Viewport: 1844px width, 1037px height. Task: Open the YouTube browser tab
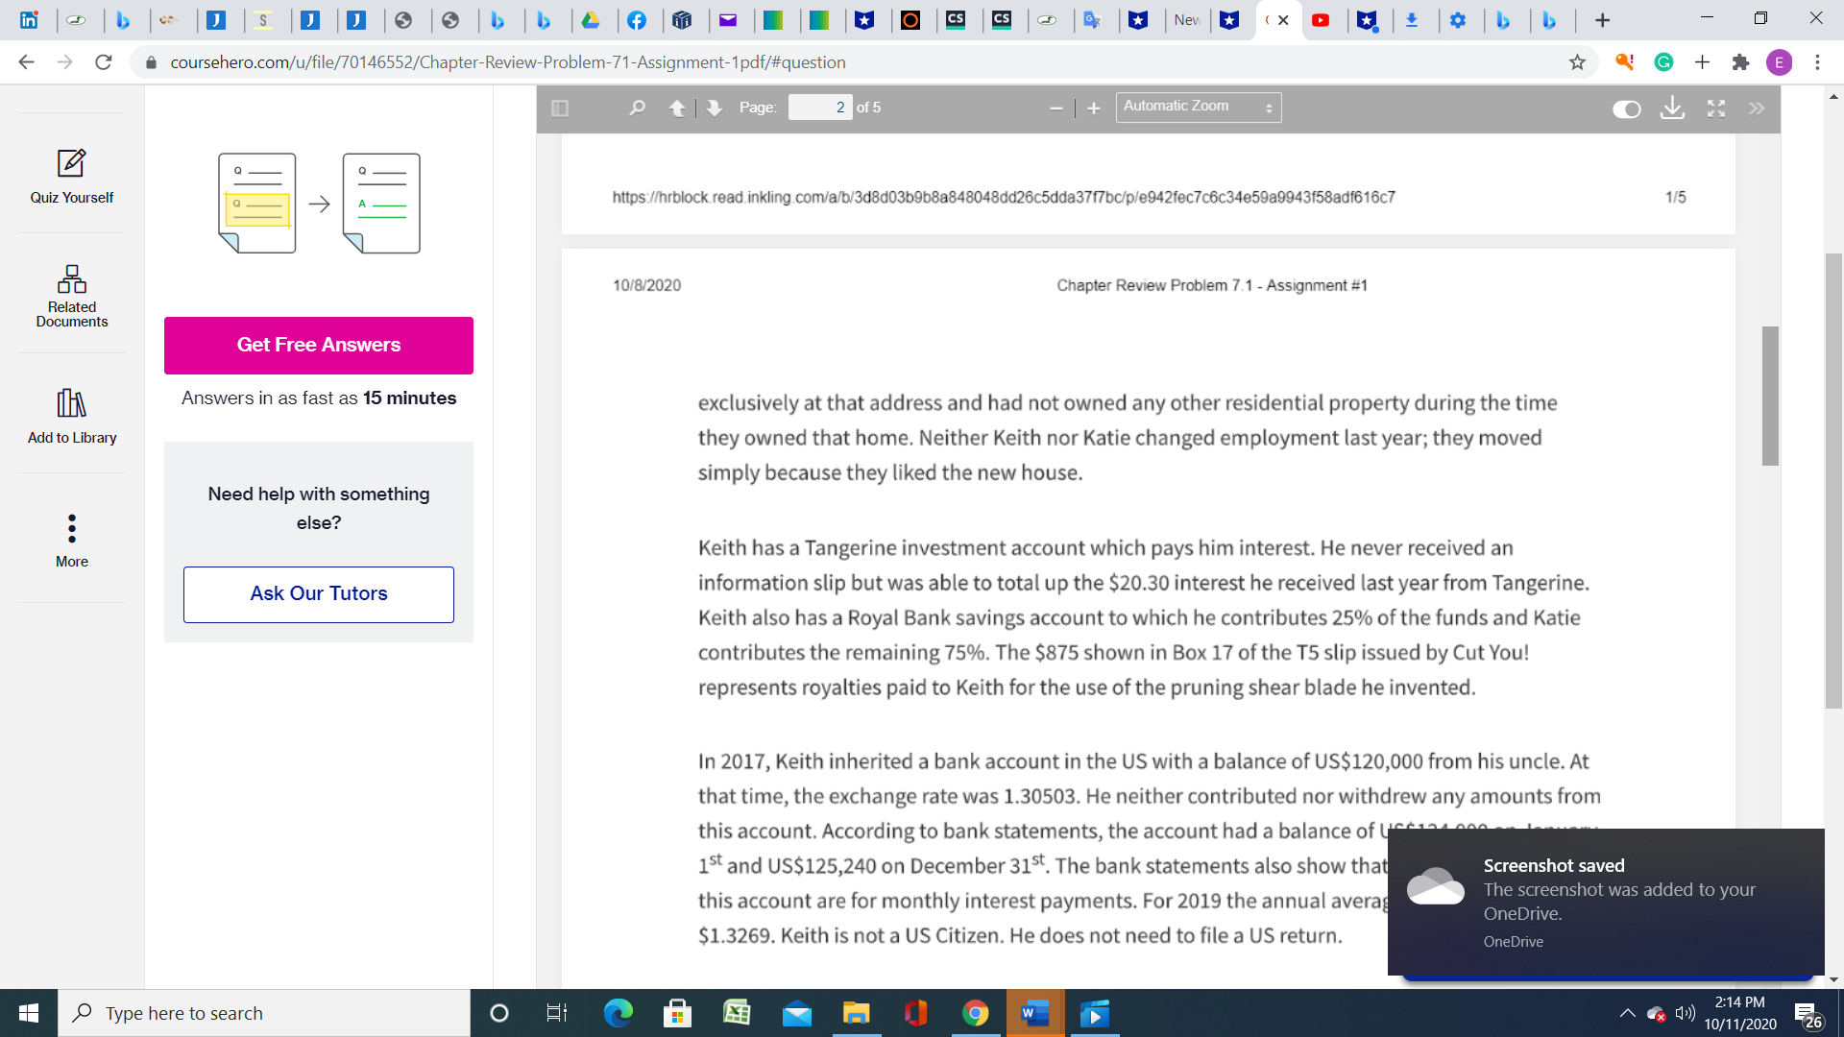[1323, 19]
